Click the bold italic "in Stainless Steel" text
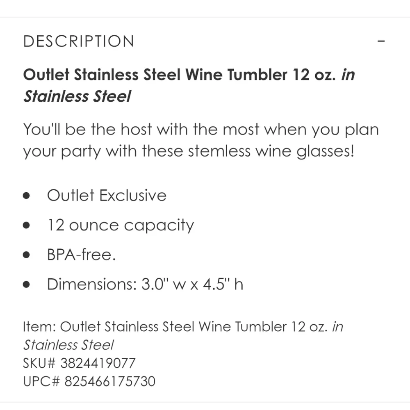 77,97
